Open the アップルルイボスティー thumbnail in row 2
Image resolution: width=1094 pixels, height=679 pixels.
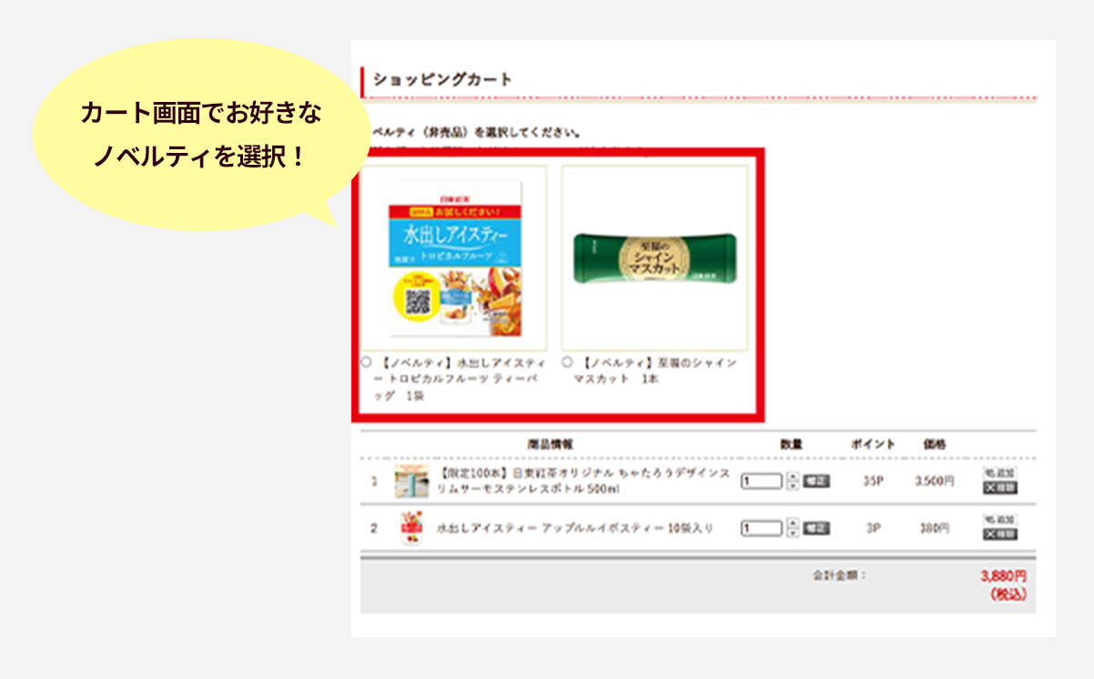(x=411, y=528)
